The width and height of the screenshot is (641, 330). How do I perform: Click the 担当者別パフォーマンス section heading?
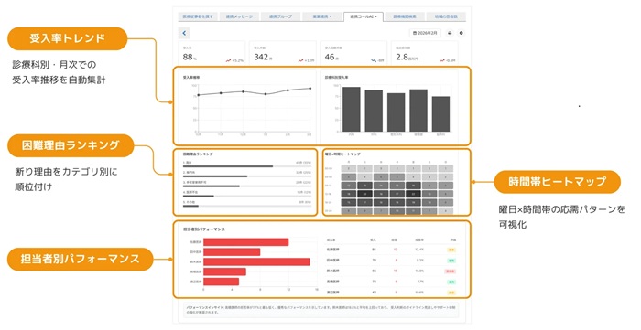click(x=204, y=229)
